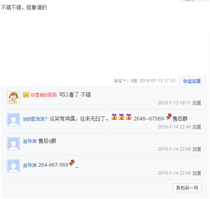Click avatar beside the 售后q群 comment

[13, 144]
